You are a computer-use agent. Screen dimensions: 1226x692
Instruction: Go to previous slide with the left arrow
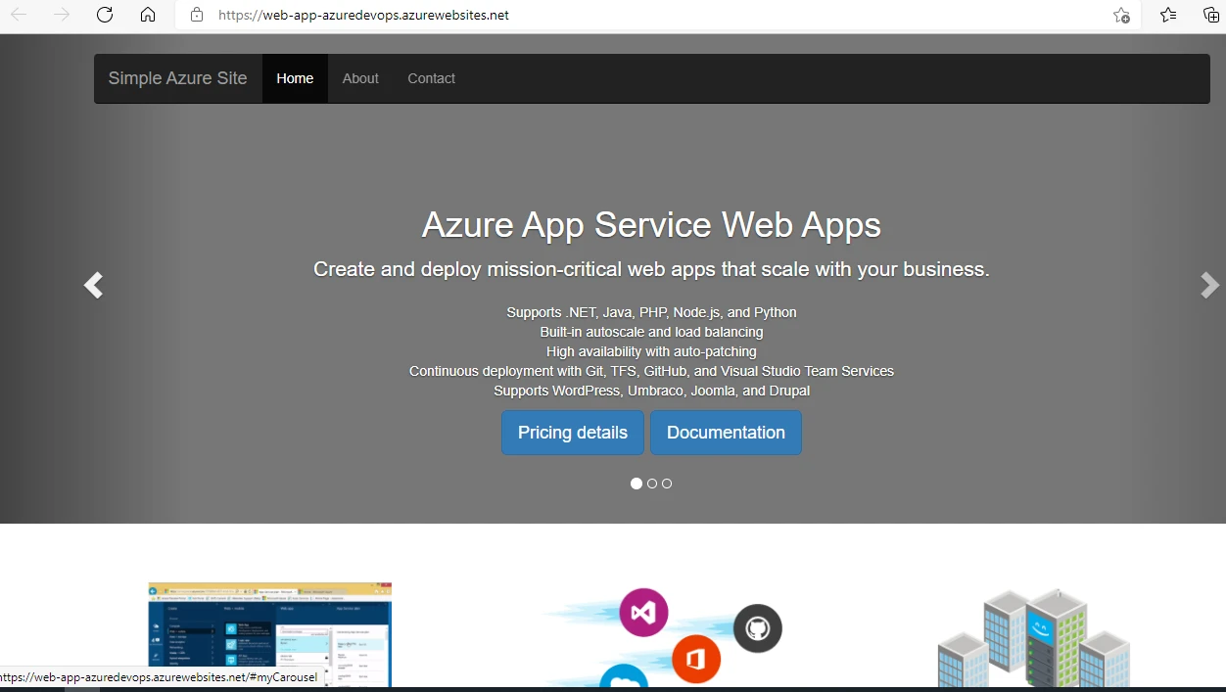pos(93,285)
